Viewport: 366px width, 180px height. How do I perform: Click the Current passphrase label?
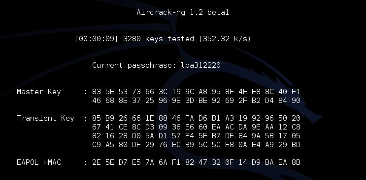point(134,65)
